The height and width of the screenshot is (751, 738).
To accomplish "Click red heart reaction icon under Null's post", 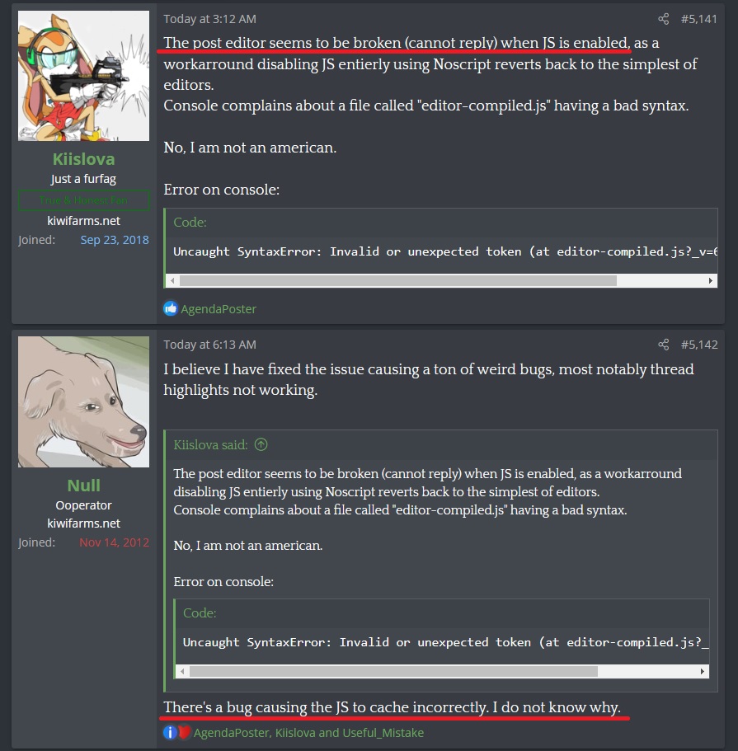I will tap(185, 732).
